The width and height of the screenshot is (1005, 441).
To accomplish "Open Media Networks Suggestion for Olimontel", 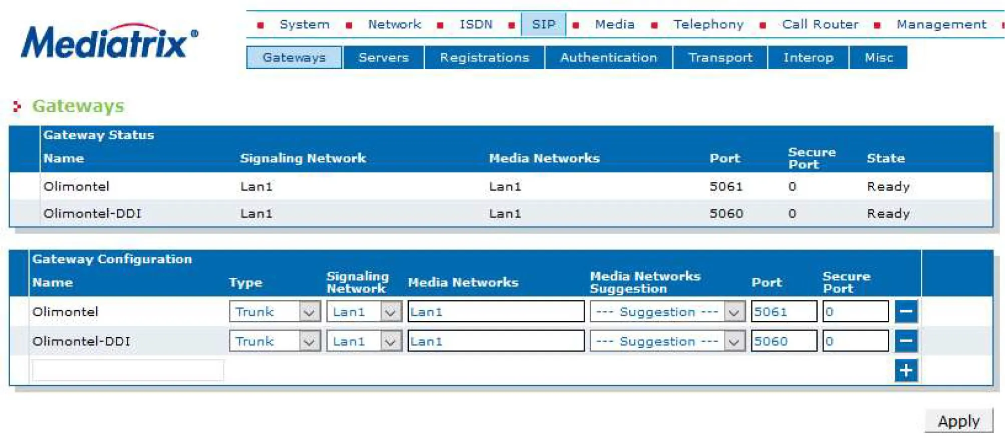I will click(x=667, y=312).
